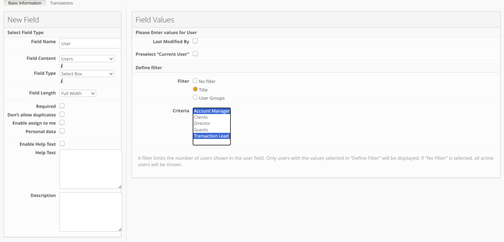Image resolution: width=504 pixels, height=242 pixels.
Task: Click the info icon under Field Content
Action: 62,66
